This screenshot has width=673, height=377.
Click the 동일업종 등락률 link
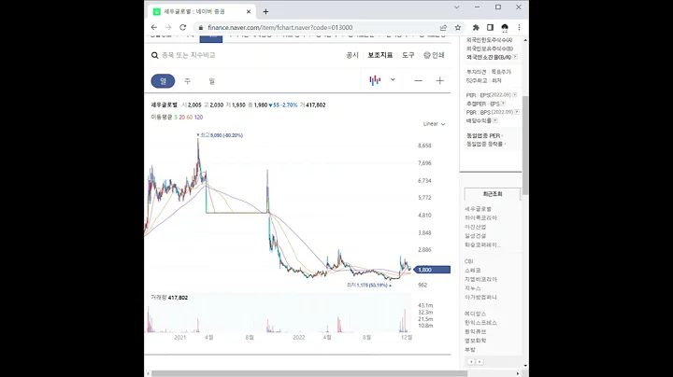(486, 144)
